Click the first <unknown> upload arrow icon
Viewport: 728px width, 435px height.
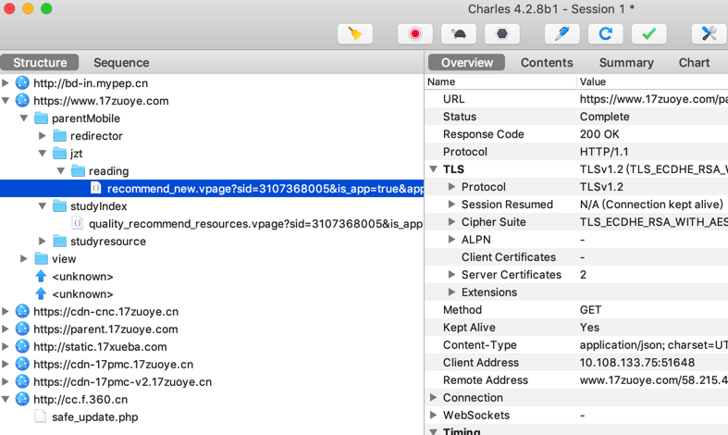[41, 277]
